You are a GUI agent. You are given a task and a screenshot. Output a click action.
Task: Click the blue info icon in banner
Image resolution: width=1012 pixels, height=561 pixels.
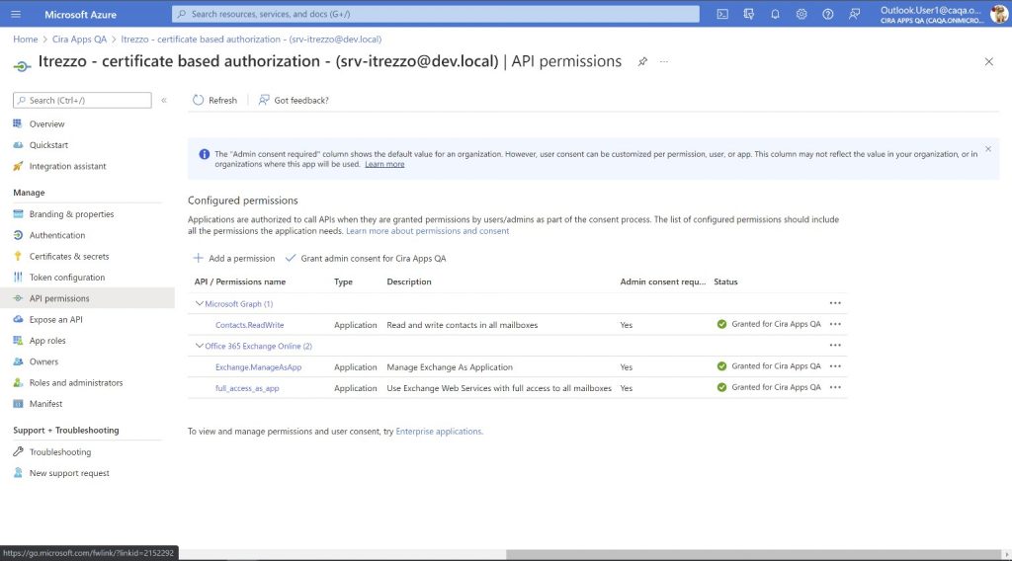204,154
